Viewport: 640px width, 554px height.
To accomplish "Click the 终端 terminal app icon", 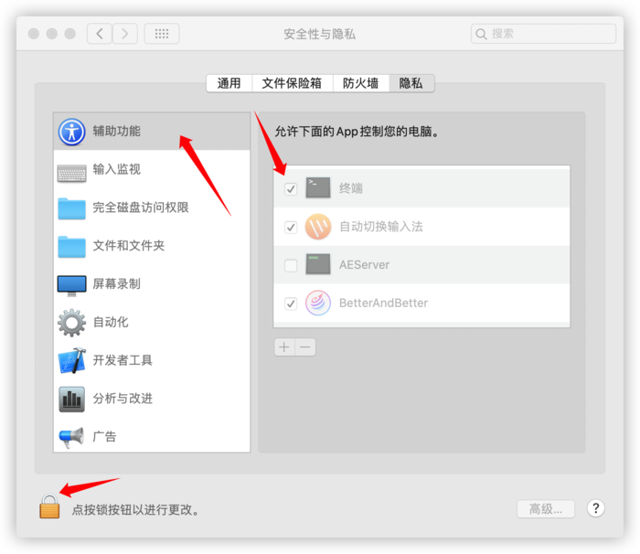I will pyautogui.click(x=318, y=187).
